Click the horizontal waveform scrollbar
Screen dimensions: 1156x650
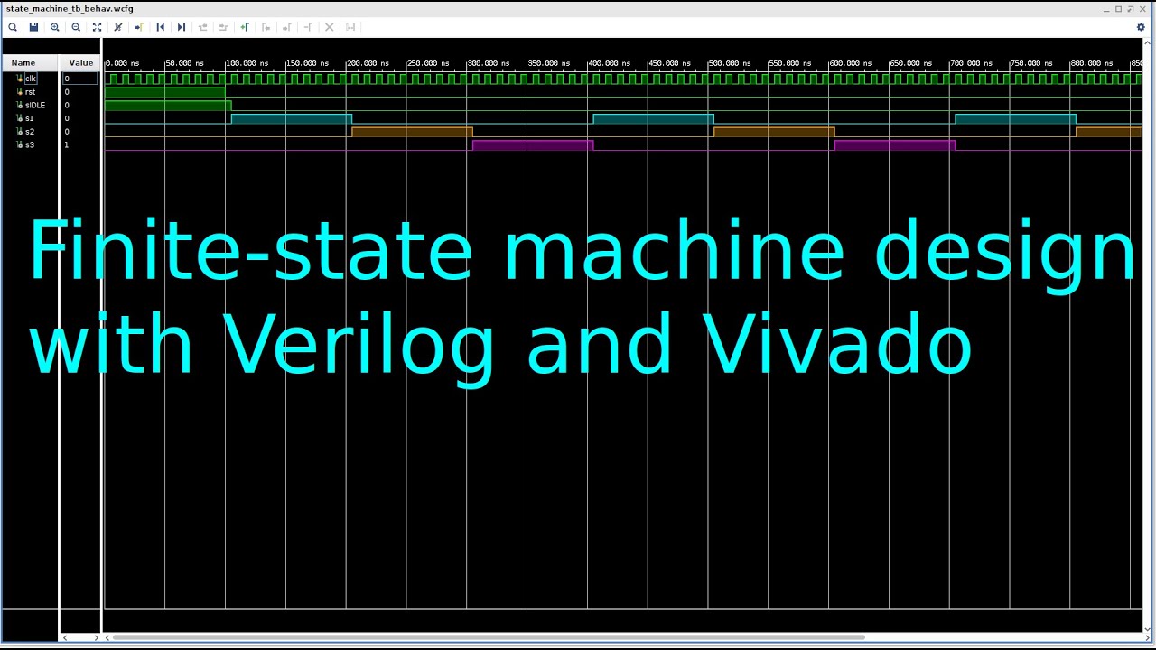pyautogui.click(x=489, y=637)
